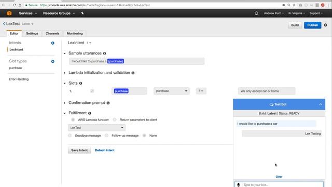Click the purchase slot name field
332x187 pixels.
129,91
